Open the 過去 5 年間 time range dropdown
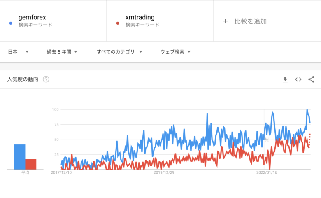The width and height of the screenshot is (321, 198). click(x=62, y=52)
